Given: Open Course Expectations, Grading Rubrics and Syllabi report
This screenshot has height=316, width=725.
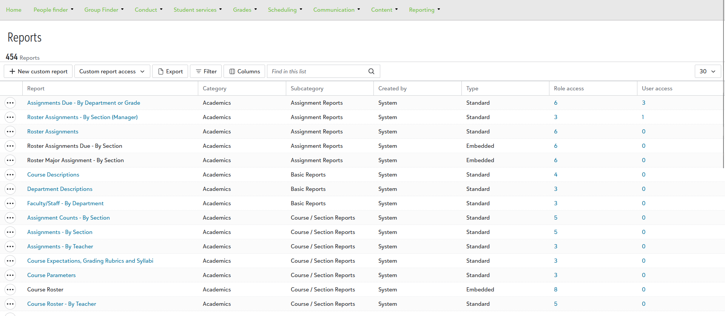Looking at the screenshot, I should point(90,261).
